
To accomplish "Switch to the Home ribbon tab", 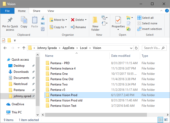I will (x=22, y=11).
